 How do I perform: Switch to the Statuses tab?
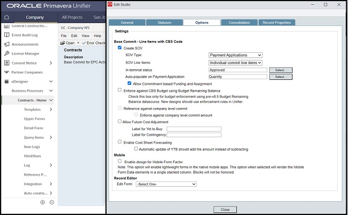click(164, 23)
